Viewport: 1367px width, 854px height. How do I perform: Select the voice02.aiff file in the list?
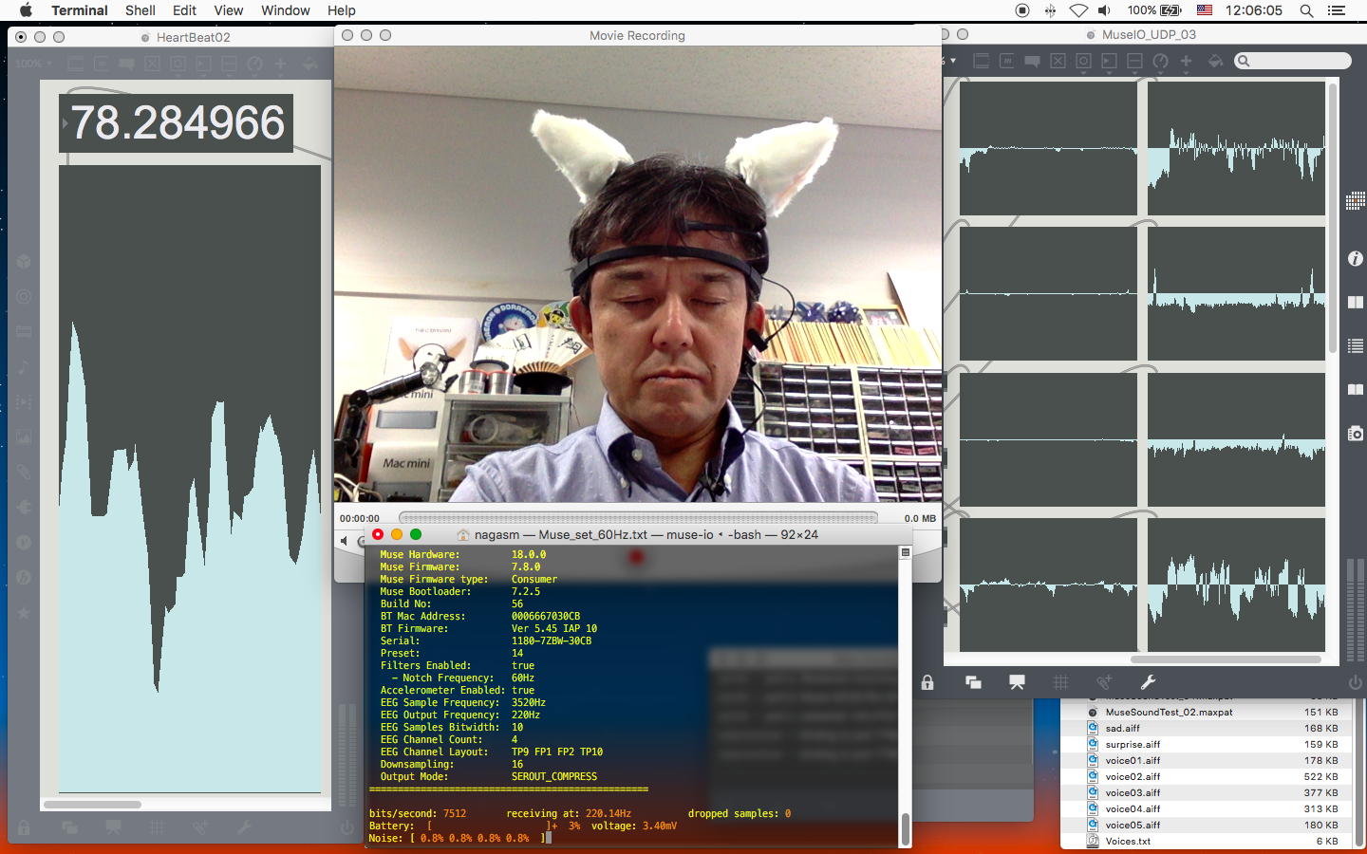[1133, 776]
